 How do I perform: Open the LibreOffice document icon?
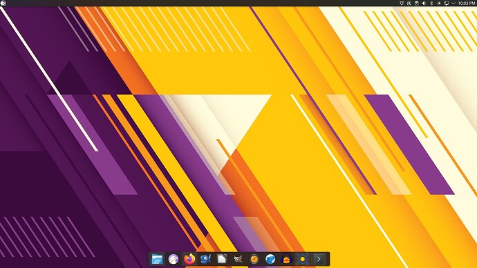click(222, 259)
